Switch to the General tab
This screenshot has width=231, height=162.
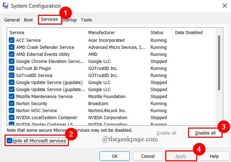(x=12, y=20)
